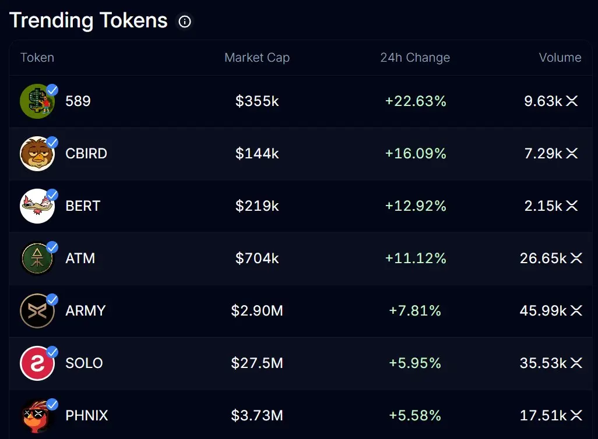The width and height of the screenshot is (598, 439).
Task: Open the CBIRD token name link
Action: [86, 154]
